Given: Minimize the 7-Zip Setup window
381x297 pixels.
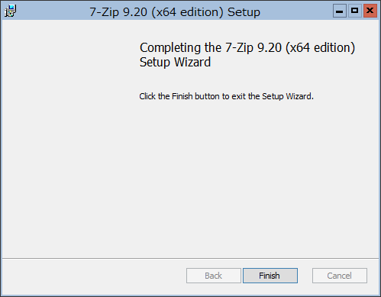Looking at the screenshot, I should [339, 11].
